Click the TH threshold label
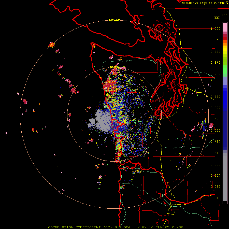 click(219, 198)
